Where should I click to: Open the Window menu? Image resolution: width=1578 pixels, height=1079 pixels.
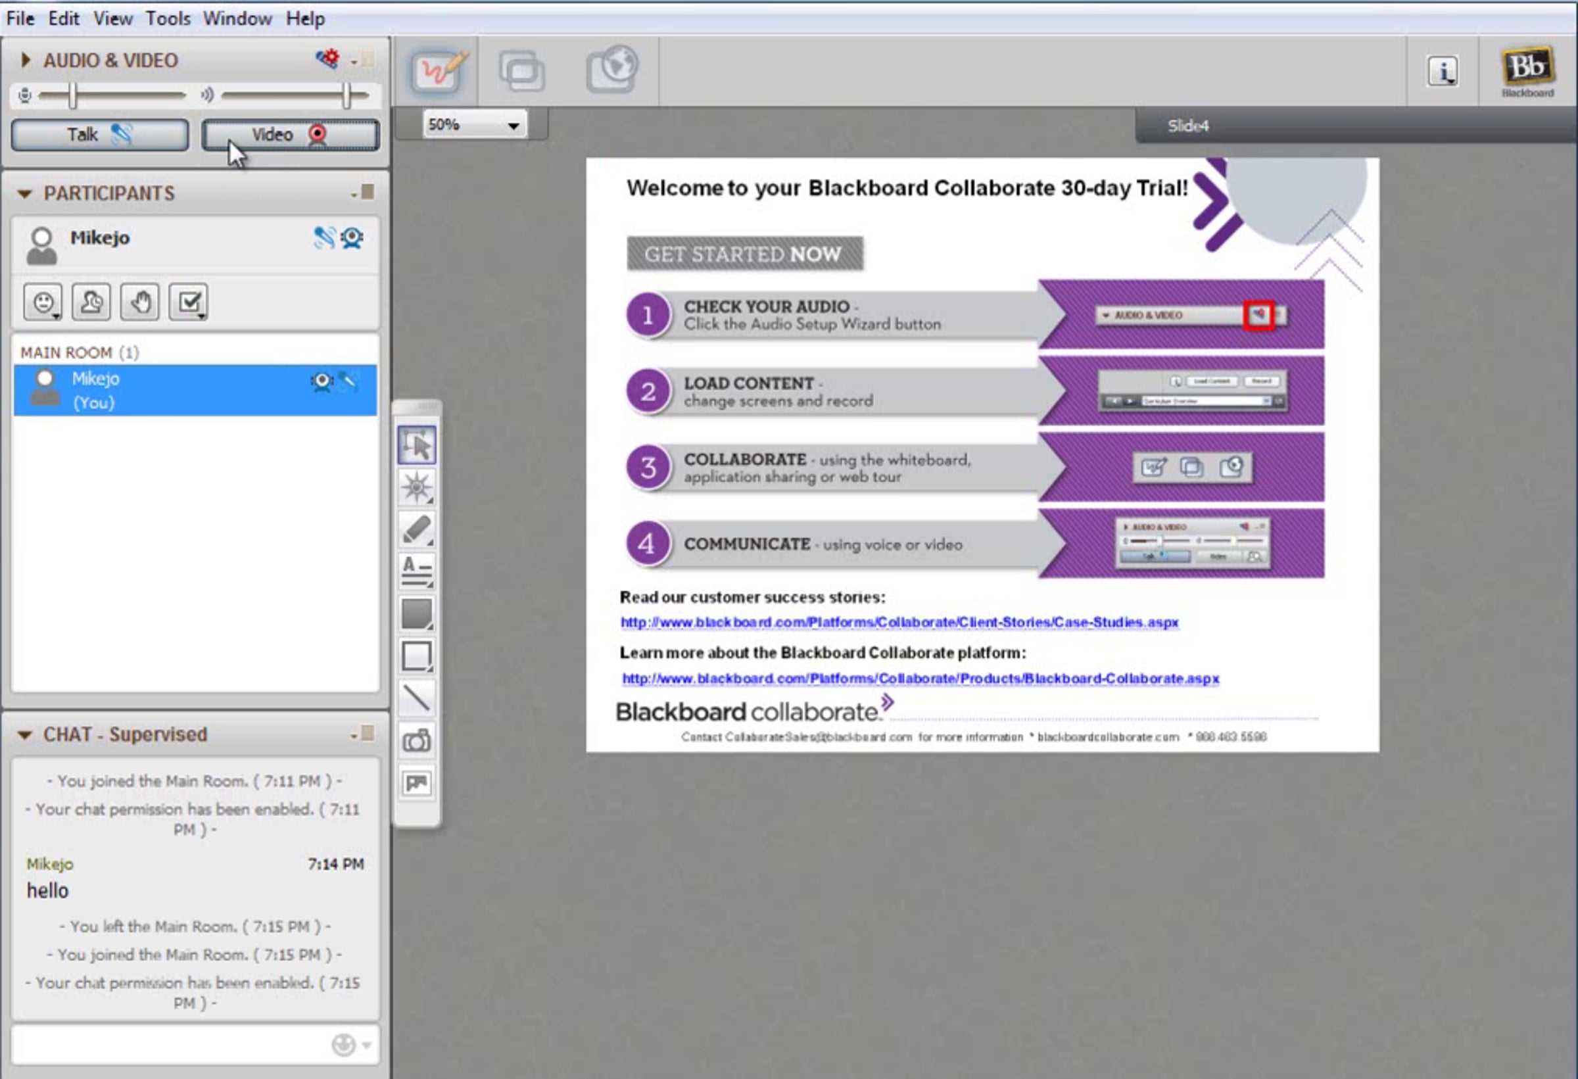[237, 18]
